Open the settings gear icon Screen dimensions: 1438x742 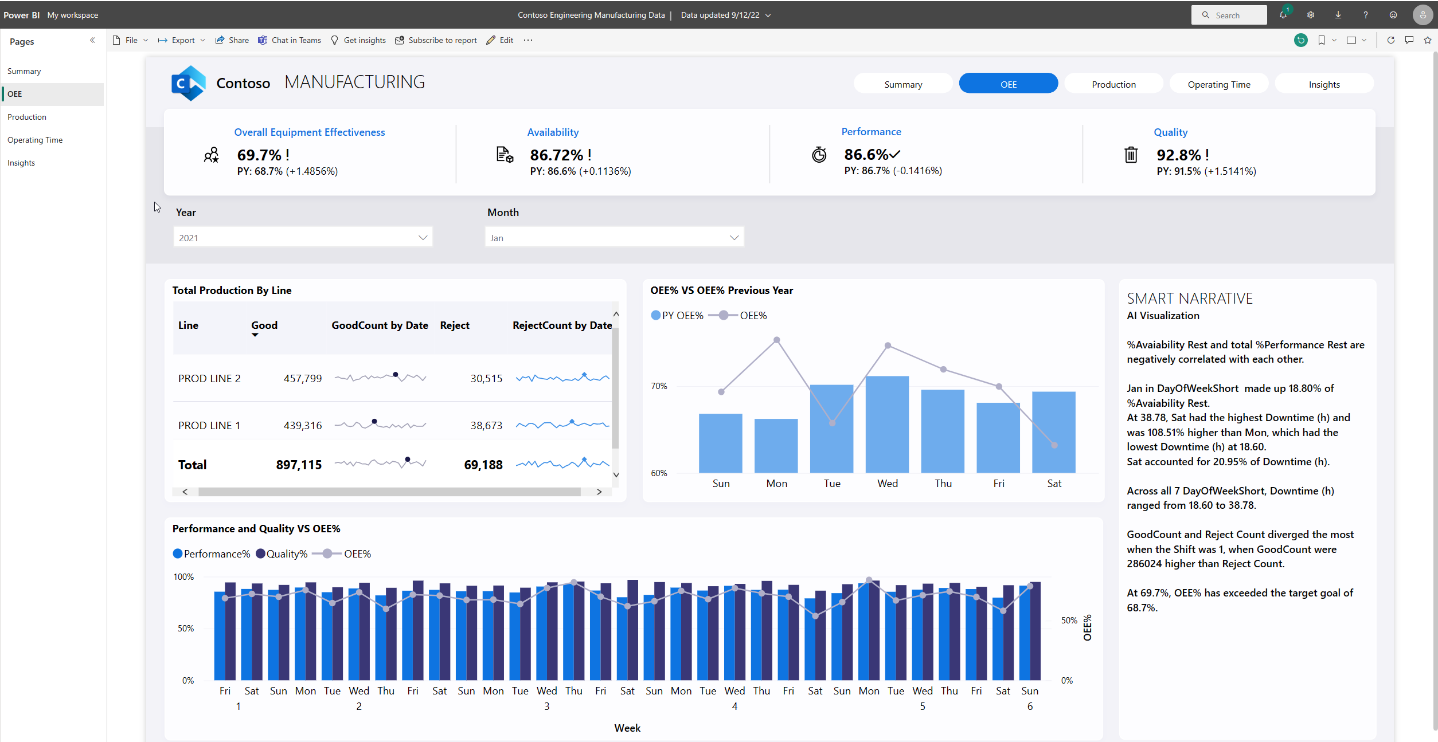point(1310,15)
